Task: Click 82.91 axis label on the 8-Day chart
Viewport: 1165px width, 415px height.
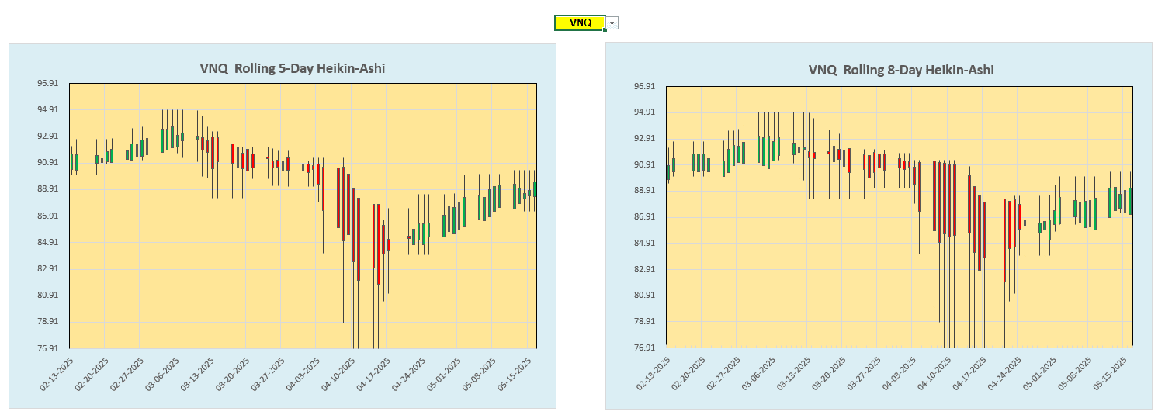Action: click(645, 269)
